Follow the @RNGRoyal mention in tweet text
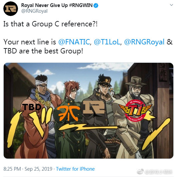 point(144,42)
